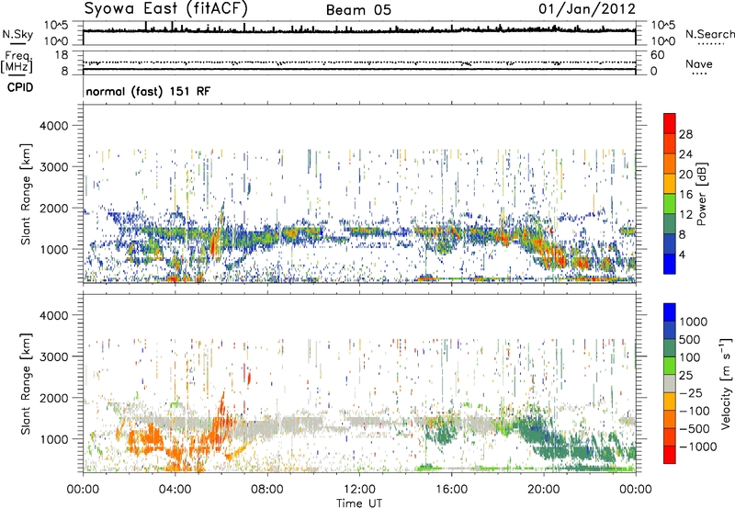Click the "Velocity [m s⁻¹]" color bar title
735x509 pixels.
tap(726, 383)
